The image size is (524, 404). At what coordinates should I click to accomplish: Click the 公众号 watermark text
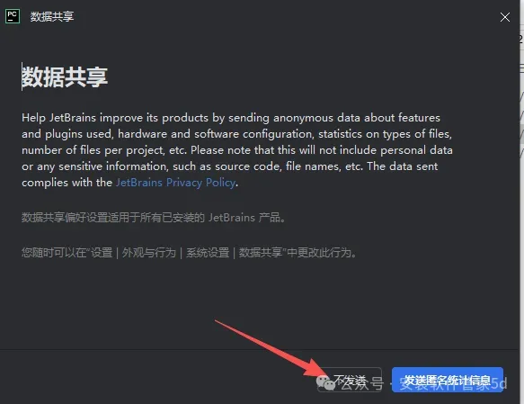[x=362, y=384]
